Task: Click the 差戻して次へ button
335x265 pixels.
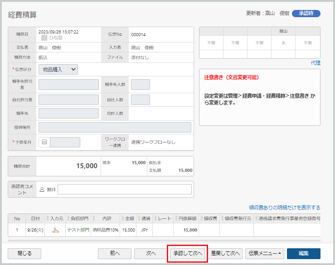Action: click(x=225, y=254)
